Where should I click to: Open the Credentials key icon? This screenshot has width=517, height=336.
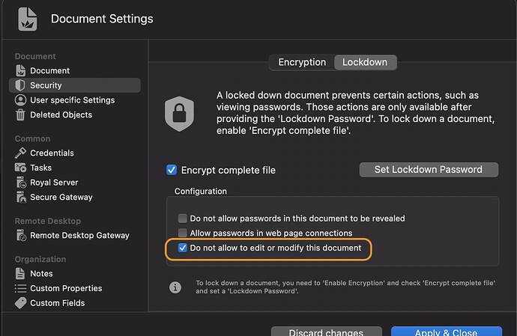click(x=20, y=153)
